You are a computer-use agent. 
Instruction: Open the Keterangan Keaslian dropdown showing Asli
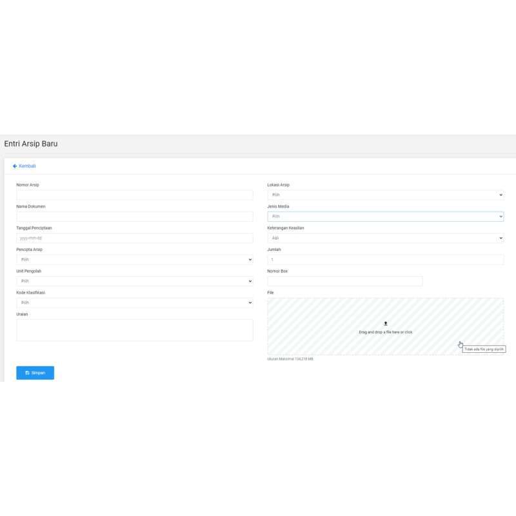386,237
